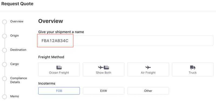Click the "Give your shipment a name" label

click(x=61, y=32)
